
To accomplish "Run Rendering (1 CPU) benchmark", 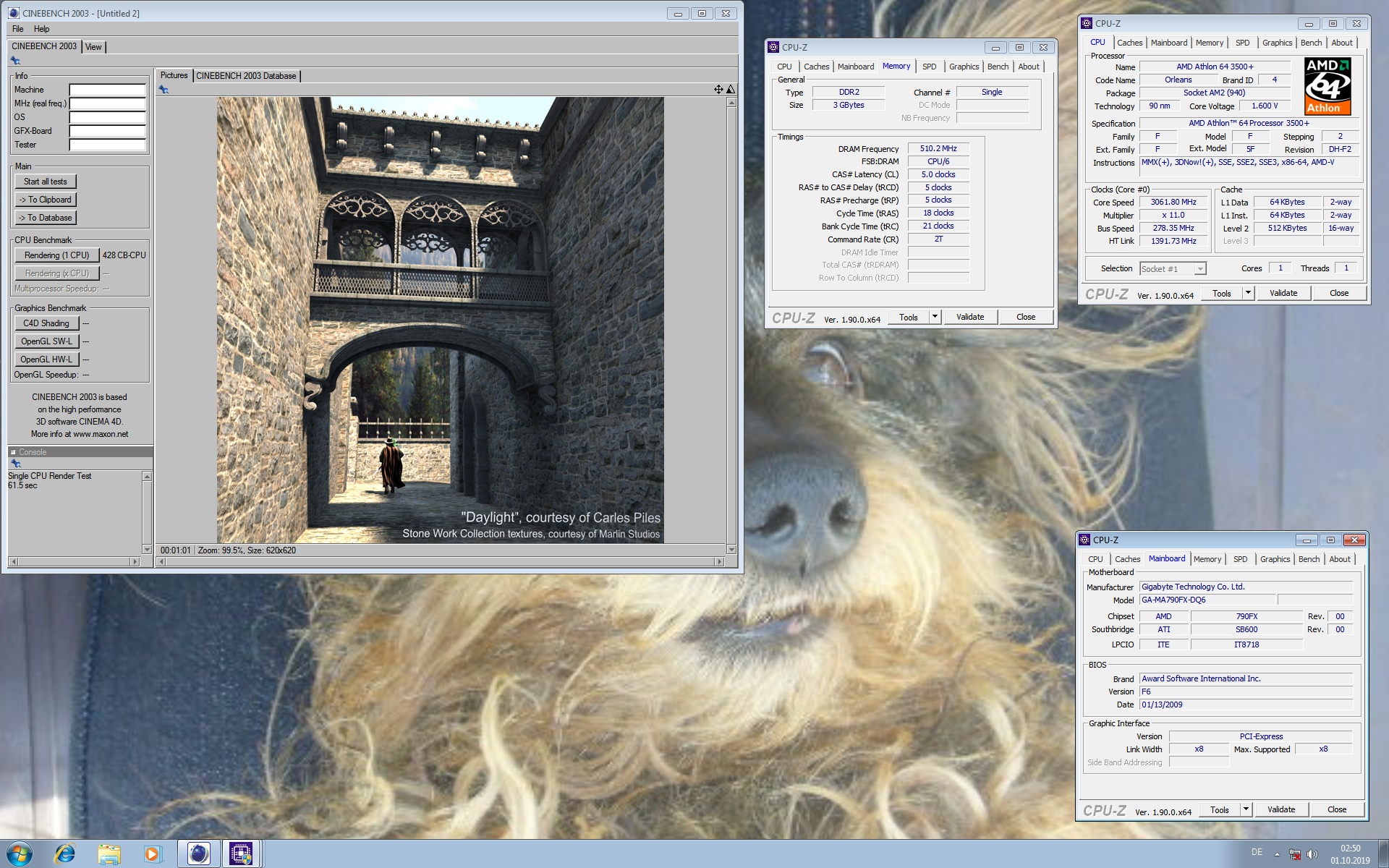I will [x=56, y=255].
